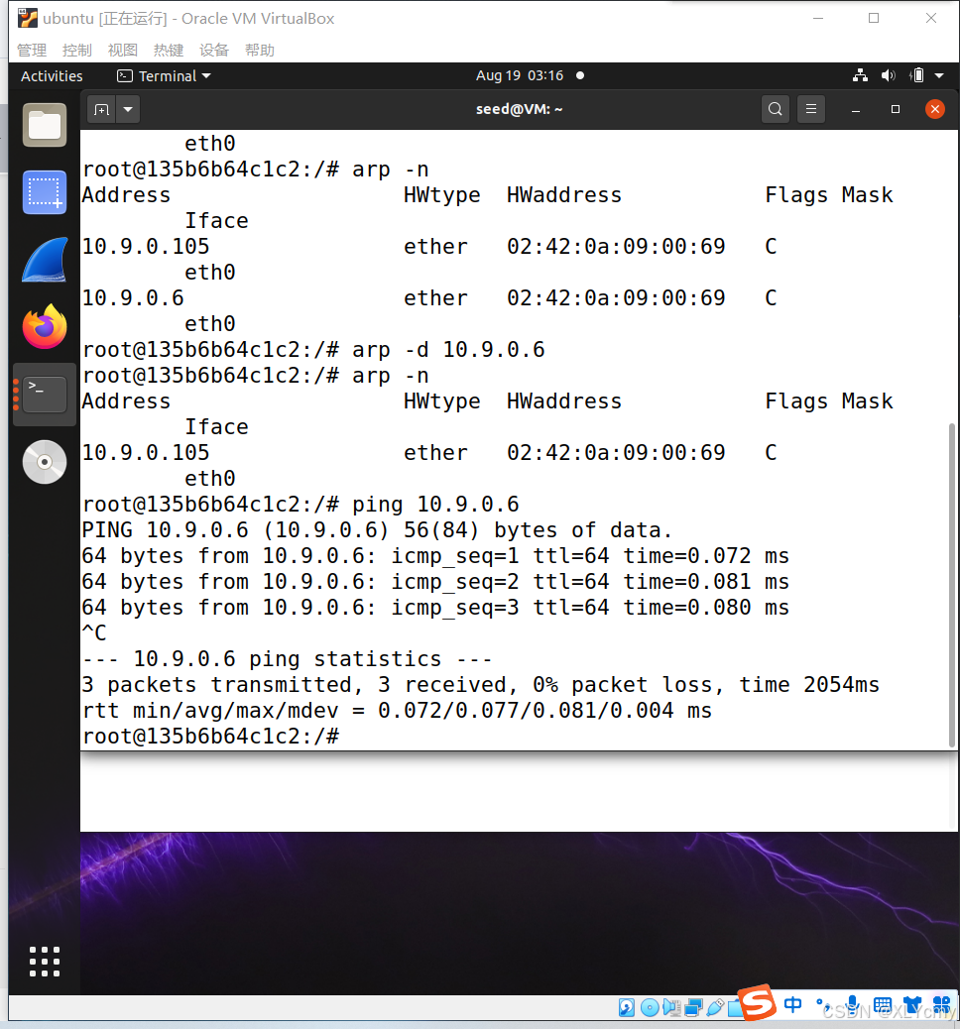Image resolution: width=960 pixels, height=1029 pixels.
Task: Click 'ping 10.9.0.6' command text
Action: coord(435,504)
